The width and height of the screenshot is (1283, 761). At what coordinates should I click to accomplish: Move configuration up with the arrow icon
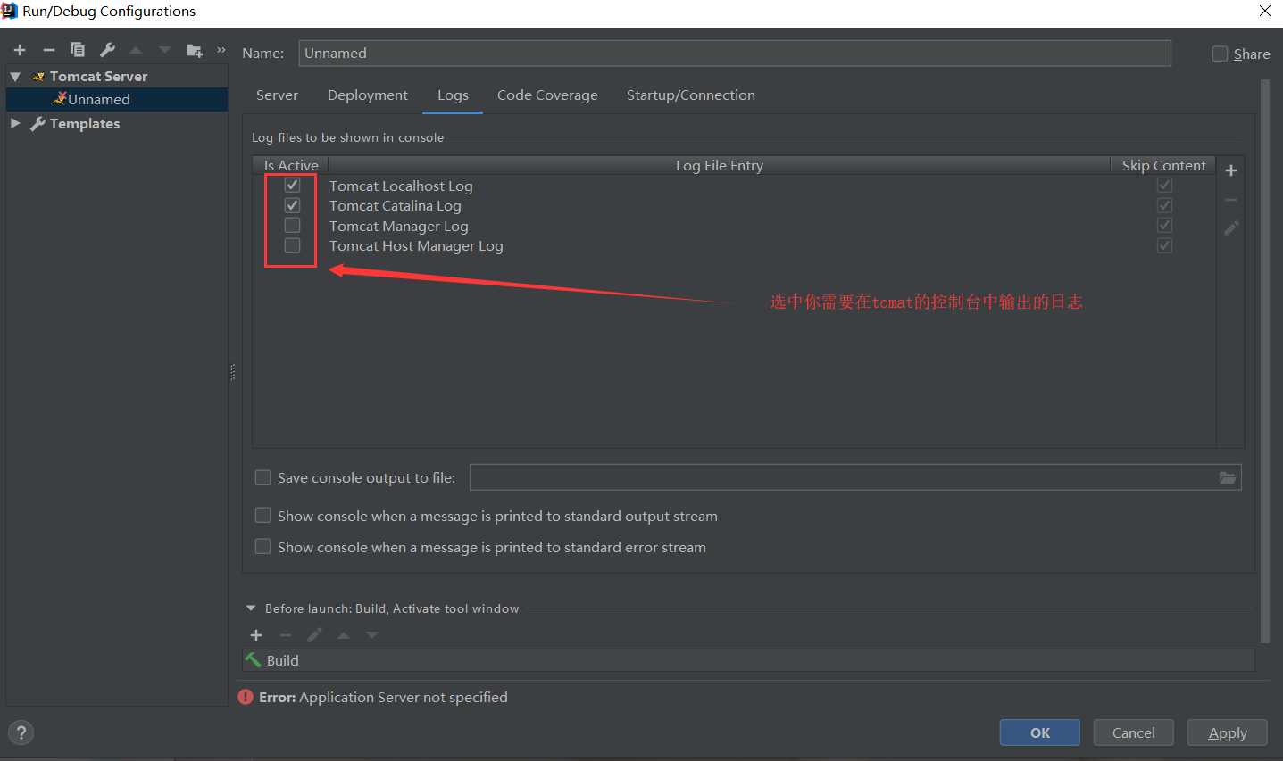[136, 50]
